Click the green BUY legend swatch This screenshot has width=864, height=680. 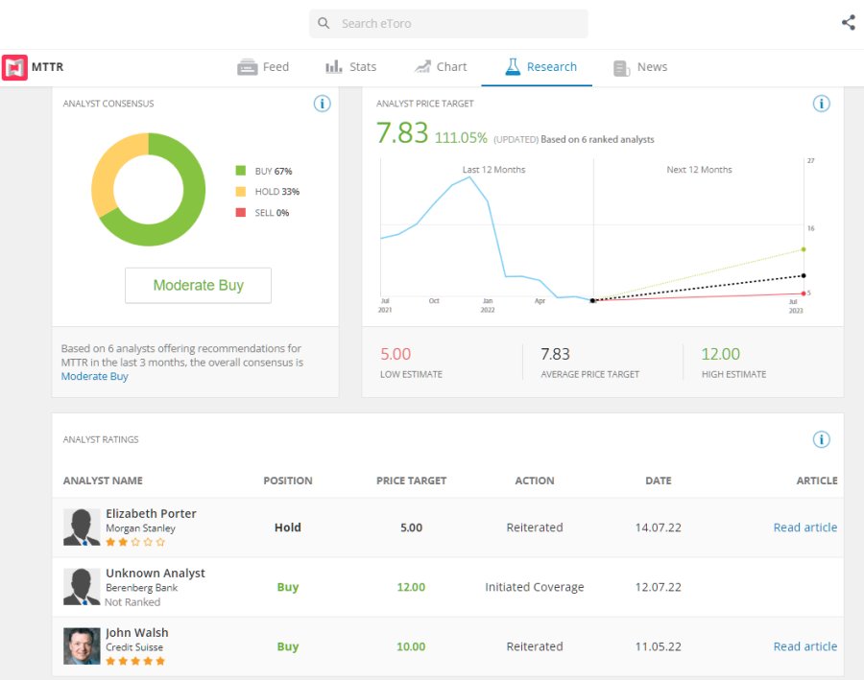[x=241, y=171]
